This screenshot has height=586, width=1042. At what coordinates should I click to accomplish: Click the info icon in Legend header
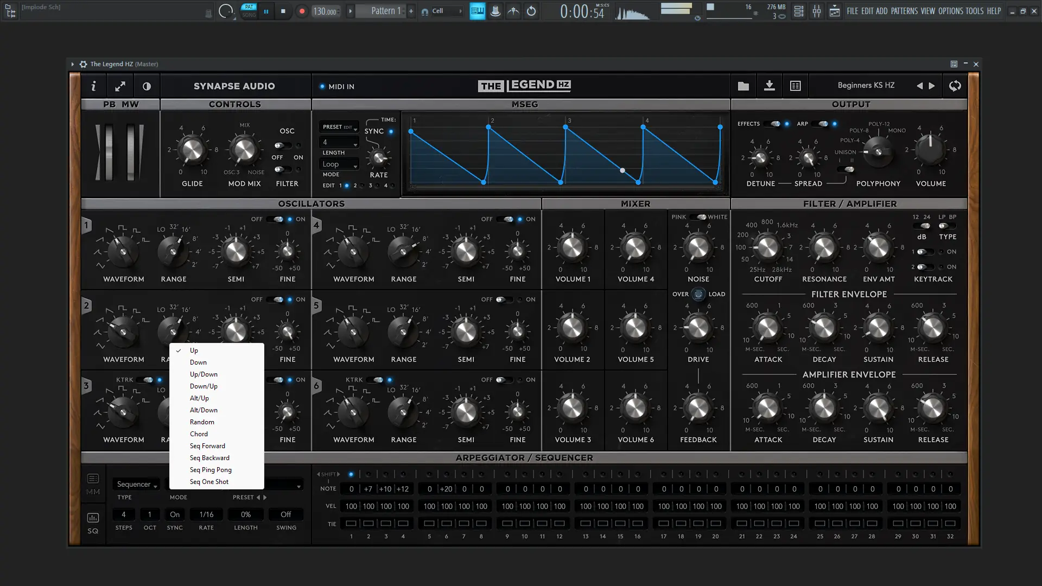93,86
